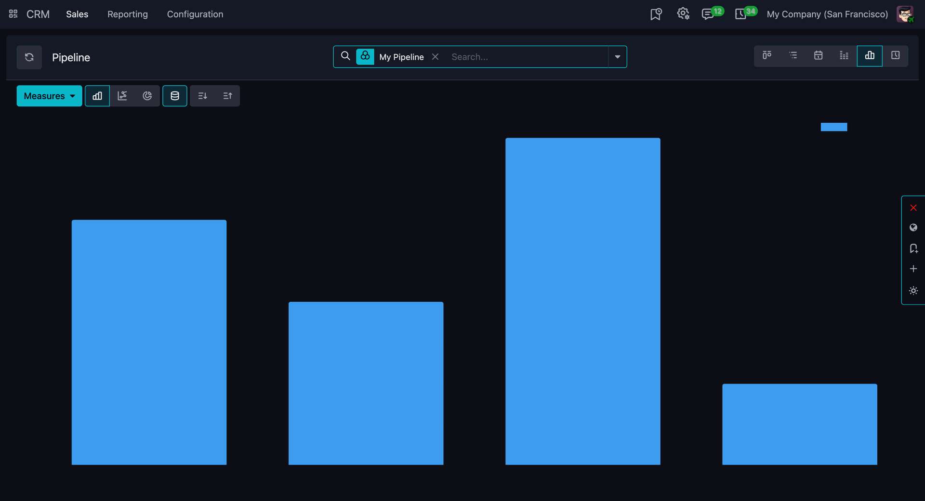Image resolution: width=925 pixels, height=501 pixels.
Task: Click the tallest chart bar
Action: pos(583,301)
